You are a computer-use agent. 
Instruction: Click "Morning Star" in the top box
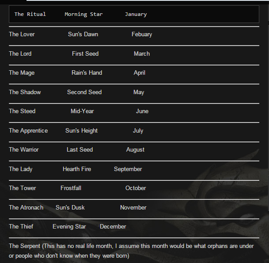point(83,14)
